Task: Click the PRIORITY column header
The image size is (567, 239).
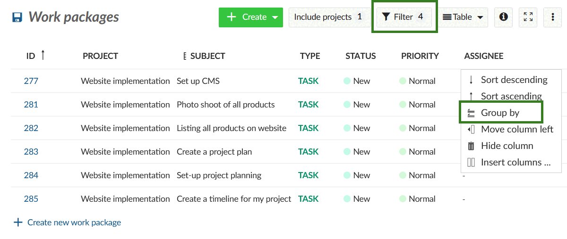Action: (x=420, y=56)
